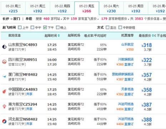Click flight name 河北航空NS8402

pyautogui.click(x=23, y=119)
